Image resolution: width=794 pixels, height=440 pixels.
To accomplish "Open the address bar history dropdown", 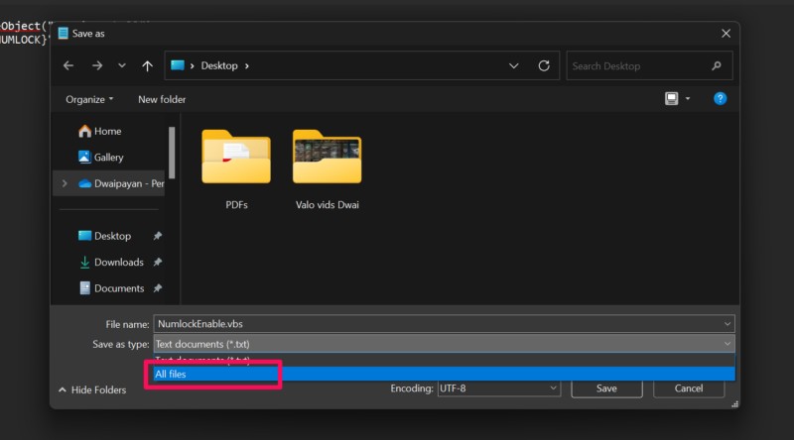I will click(x=514, y=65).
